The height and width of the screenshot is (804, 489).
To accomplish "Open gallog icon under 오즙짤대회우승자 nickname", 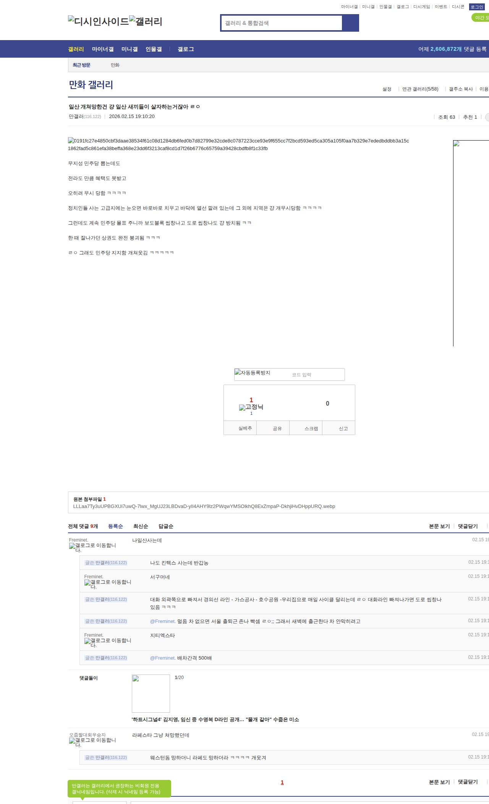I will point(92,743).
